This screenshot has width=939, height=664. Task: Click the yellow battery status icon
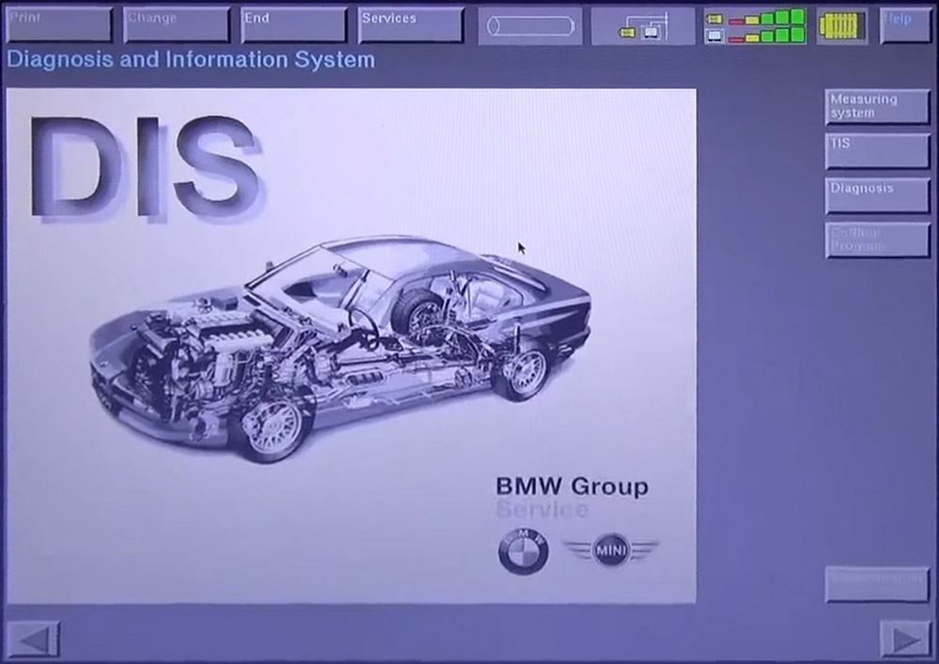click(x=842, y=26)
